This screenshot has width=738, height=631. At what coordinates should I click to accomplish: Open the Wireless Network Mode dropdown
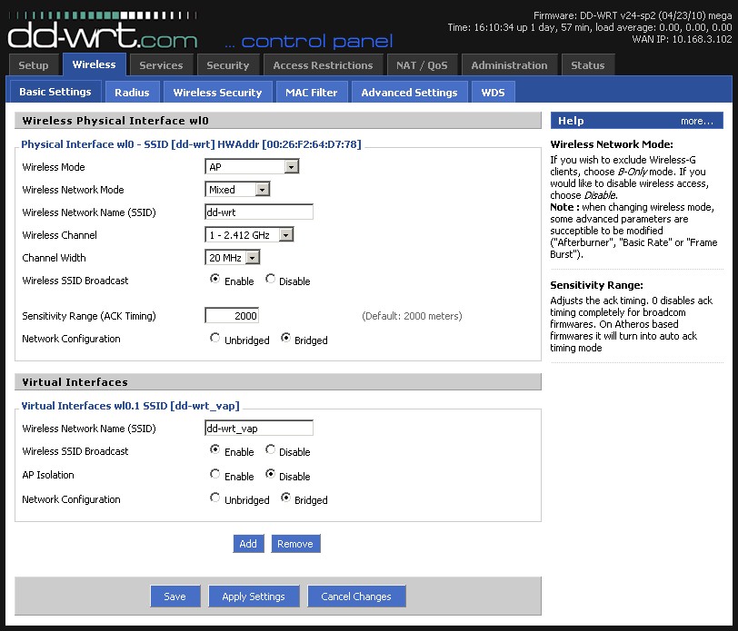click(x=237, y=190)
